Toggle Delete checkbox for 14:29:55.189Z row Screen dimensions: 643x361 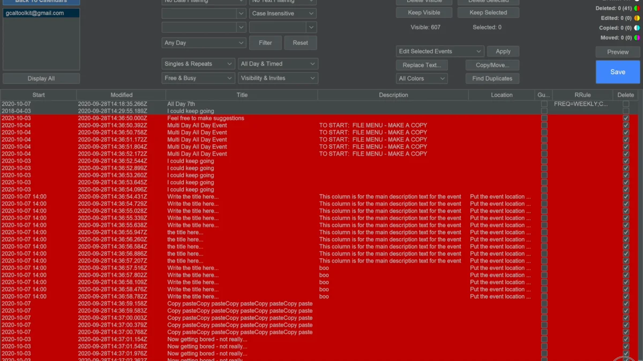[626, 111]
